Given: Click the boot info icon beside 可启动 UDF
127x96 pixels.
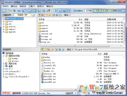Looking at the screenshot, I should [34, 15].
